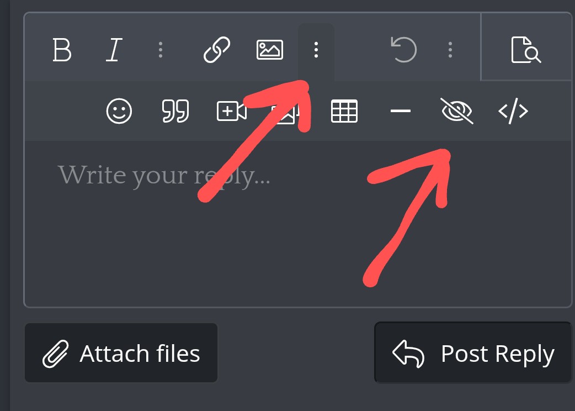Insert a spoiler using the crossed-eye icon
This screenshot has height=411, width=575.
pos(457,111)
